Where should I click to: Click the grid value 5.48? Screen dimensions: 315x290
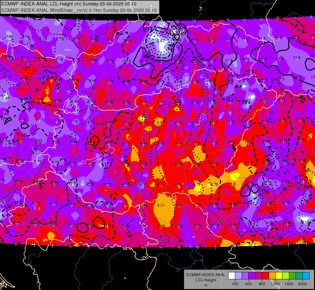pyautogui.click(x=43, y=38)
